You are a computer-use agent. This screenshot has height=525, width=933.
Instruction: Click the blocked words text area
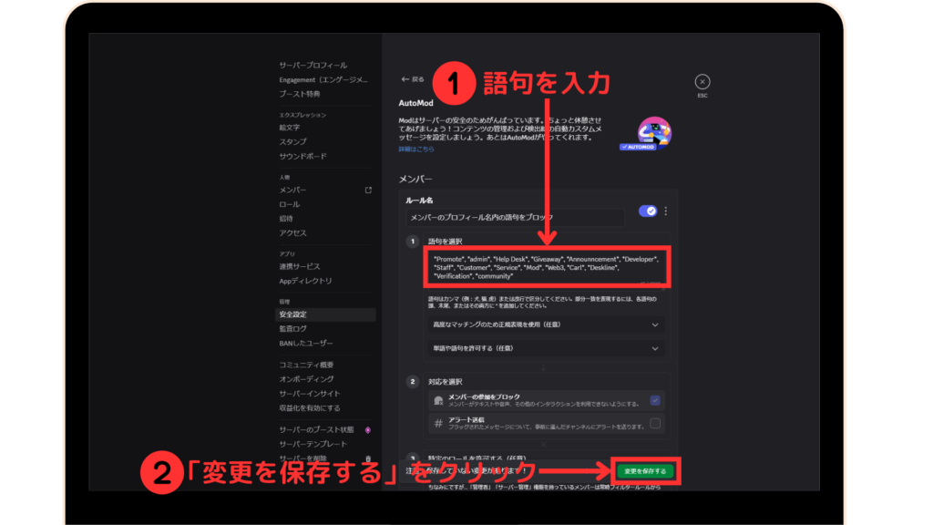(548, 267)
